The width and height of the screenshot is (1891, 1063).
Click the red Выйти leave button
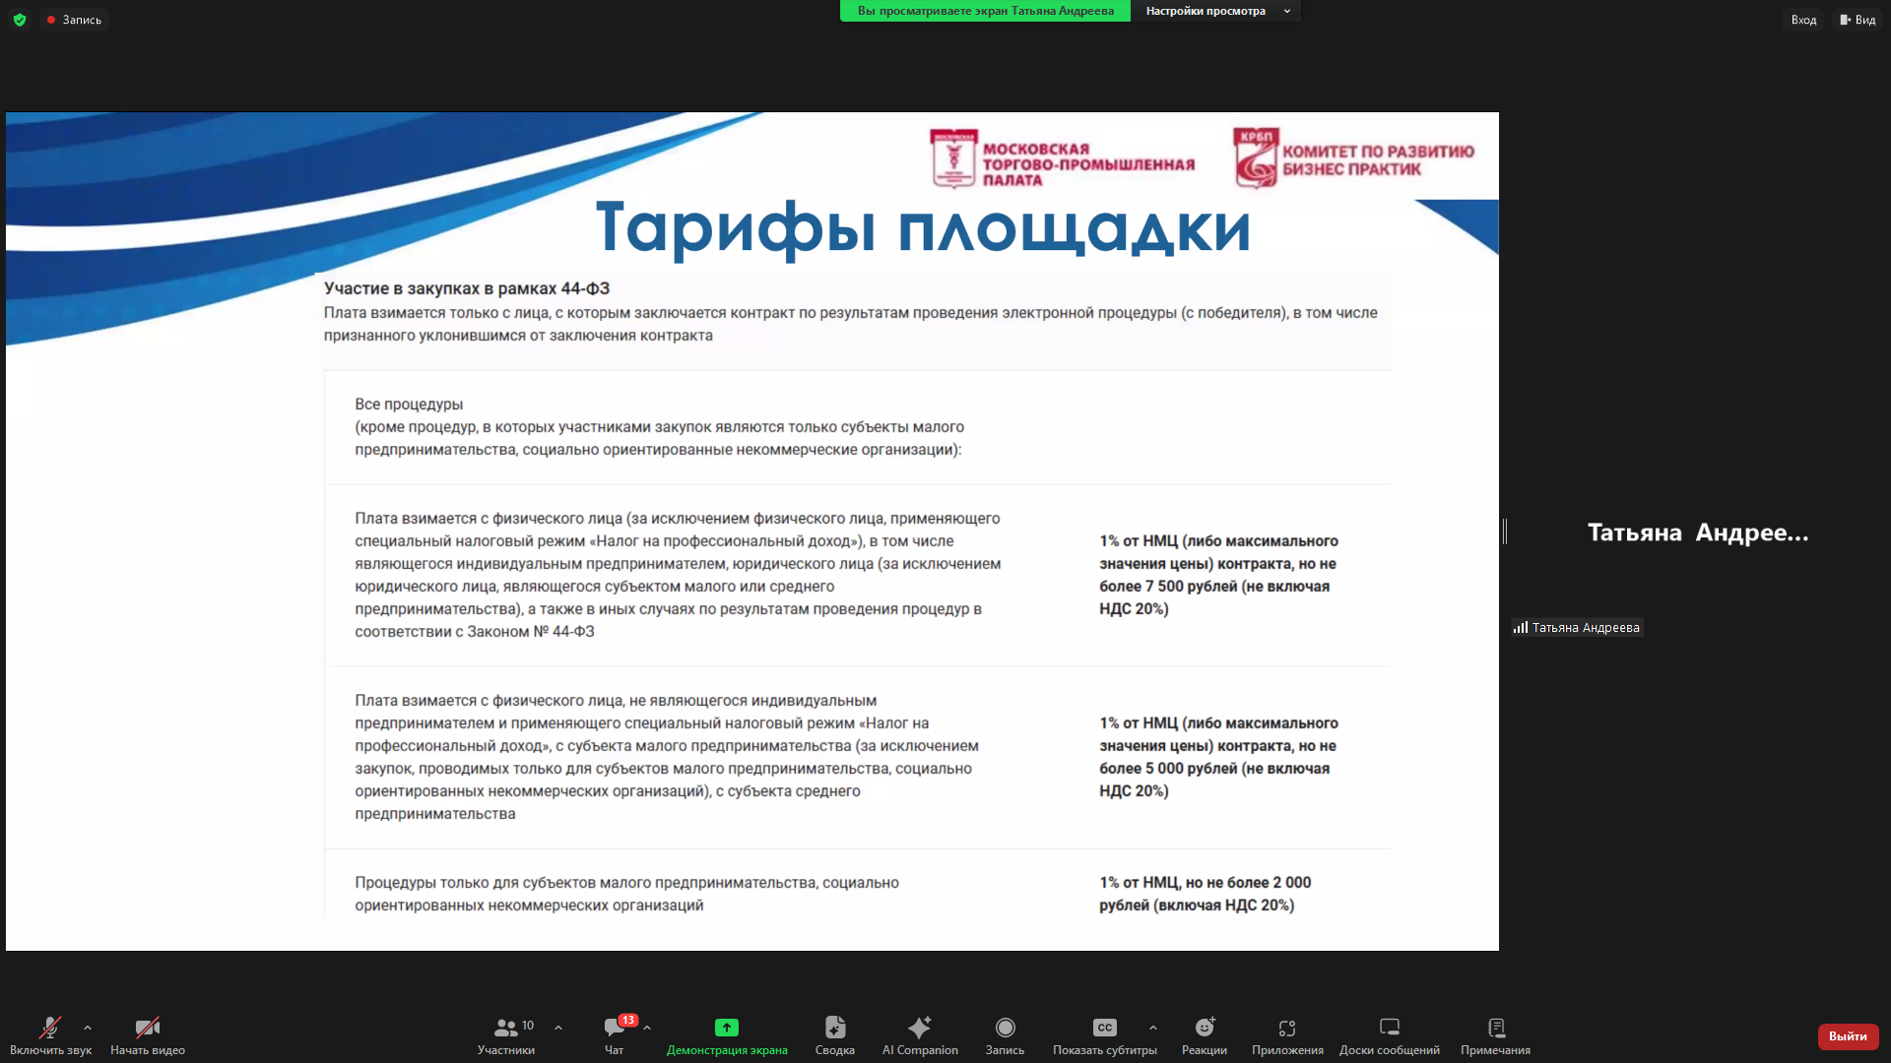pyautogui.click(x=1847, y=1036)
